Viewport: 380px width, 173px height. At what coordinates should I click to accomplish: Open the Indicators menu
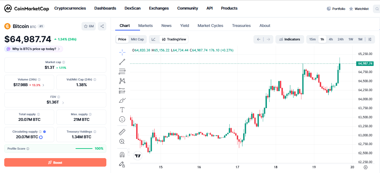[x=290, y=39]
